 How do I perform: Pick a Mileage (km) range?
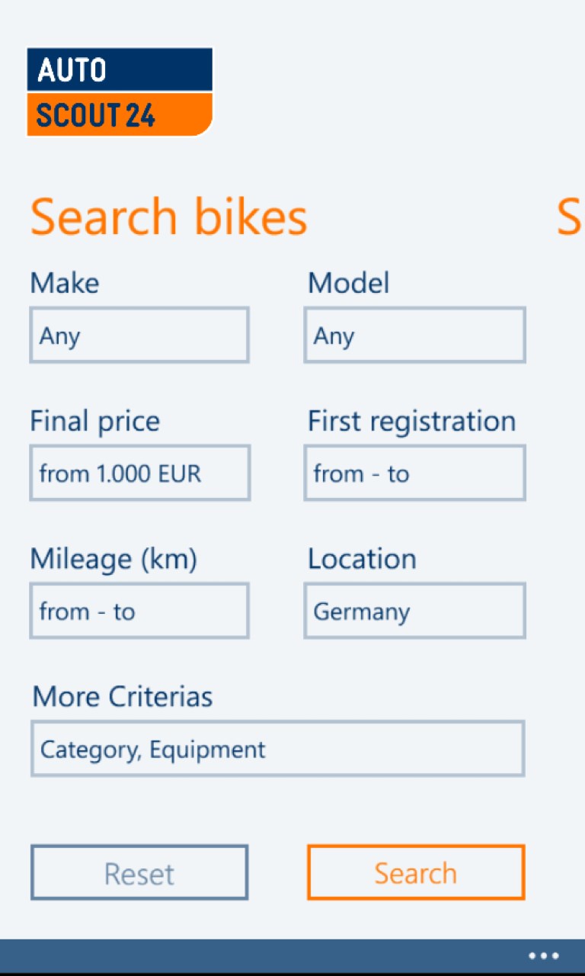pos(139,612)
